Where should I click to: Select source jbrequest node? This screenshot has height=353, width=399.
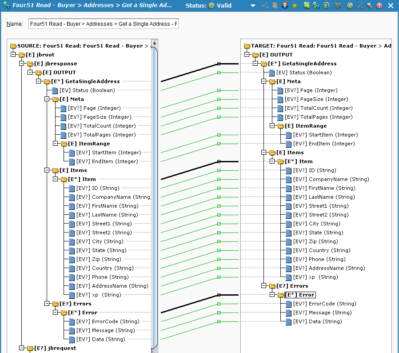[55, 348]
